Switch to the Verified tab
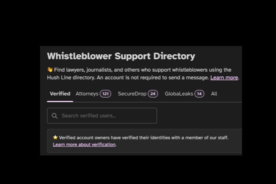276x184 pixels. click(x=60, y=94)
